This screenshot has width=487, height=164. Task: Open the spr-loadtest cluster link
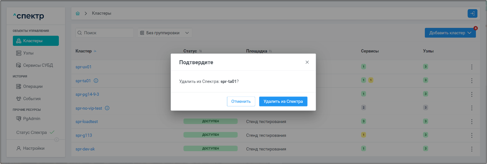point(86,122)
